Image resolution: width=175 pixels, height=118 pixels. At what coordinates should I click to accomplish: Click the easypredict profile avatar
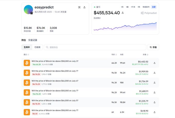[x=28, y=10]
